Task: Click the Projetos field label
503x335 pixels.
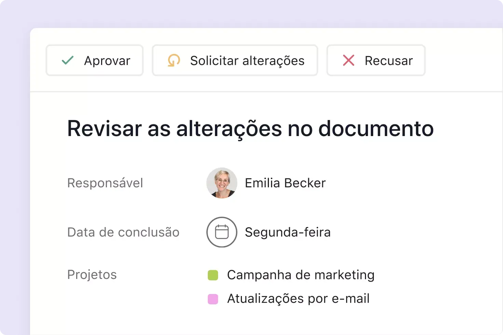Action: click(x=92, y=274)
